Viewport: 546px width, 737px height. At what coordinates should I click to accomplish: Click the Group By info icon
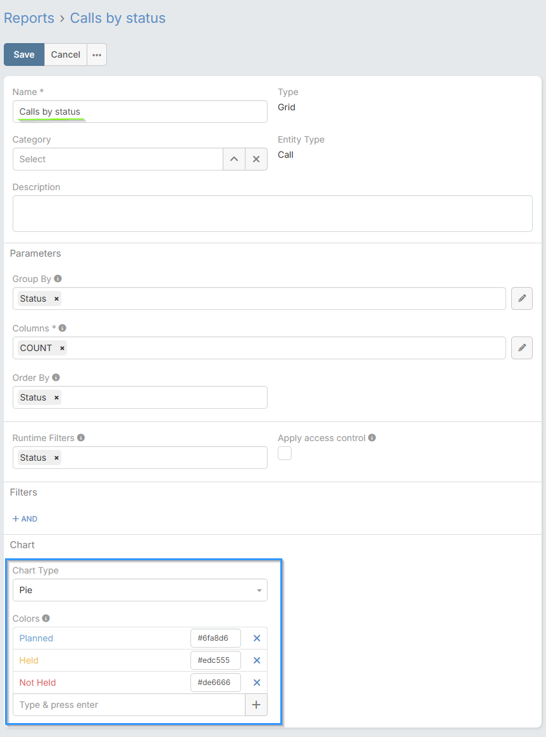58,279
